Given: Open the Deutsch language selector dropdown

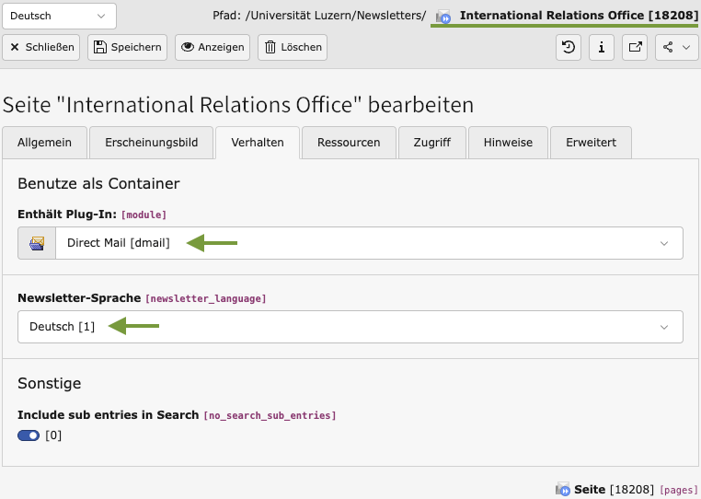Looking at the screenshot, I should point(60,16).
